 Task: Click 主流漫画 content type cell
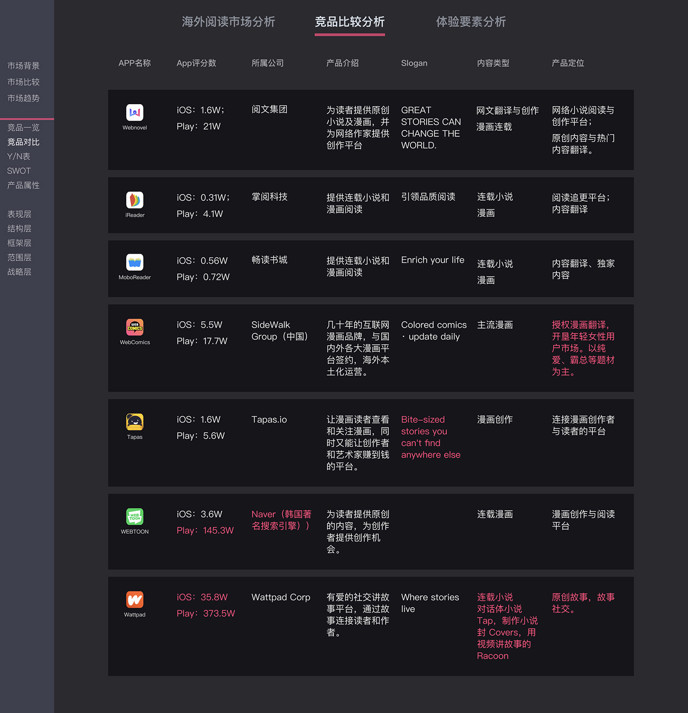pyautogui.click(x=495, y=325)
